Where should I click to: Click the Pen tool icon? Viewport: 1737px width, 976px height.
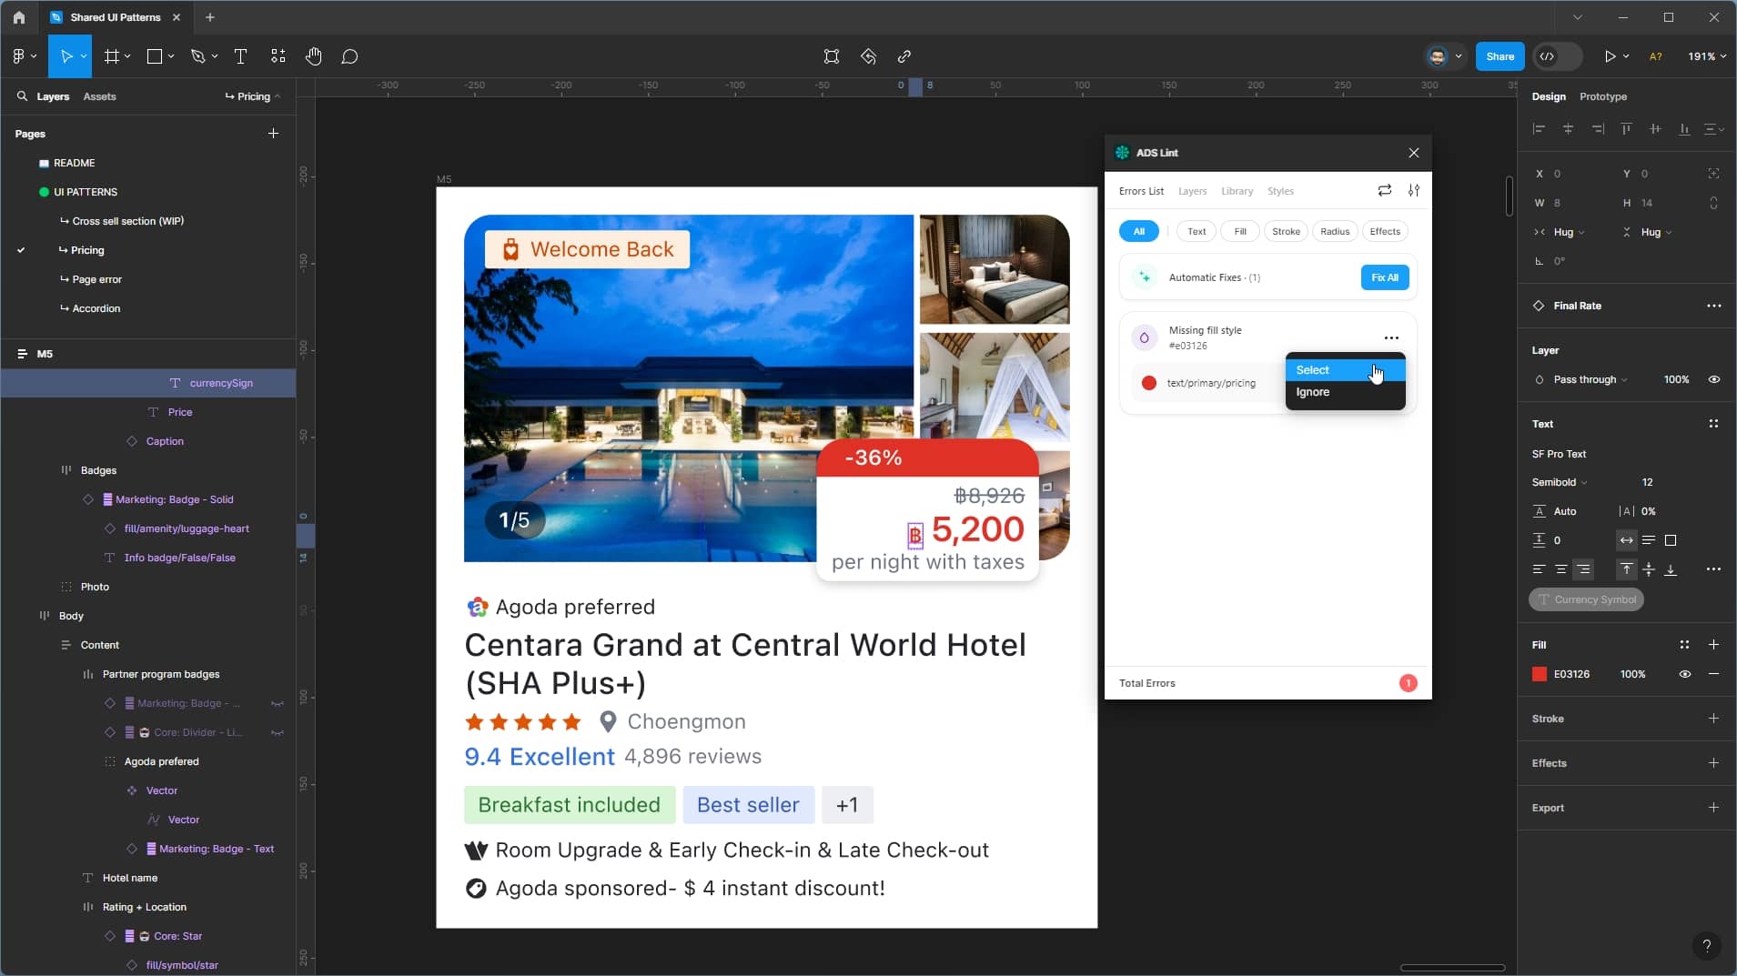click(x=197, y=56)
